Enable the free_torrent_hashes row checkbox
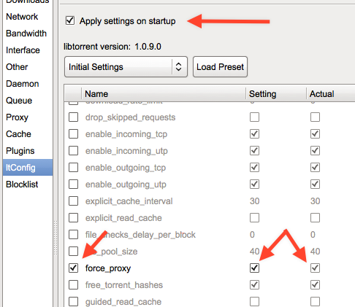Screen dimensions: 355x307 (73, 285)
